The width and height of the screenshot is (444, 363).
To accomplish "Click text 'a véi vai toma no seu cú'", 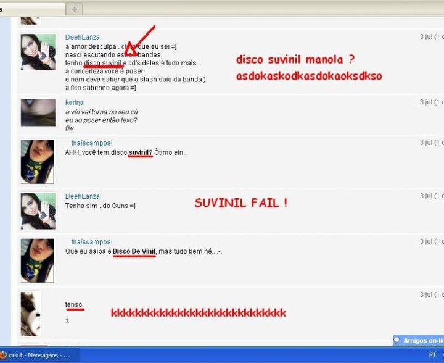I will coord(102,112).
